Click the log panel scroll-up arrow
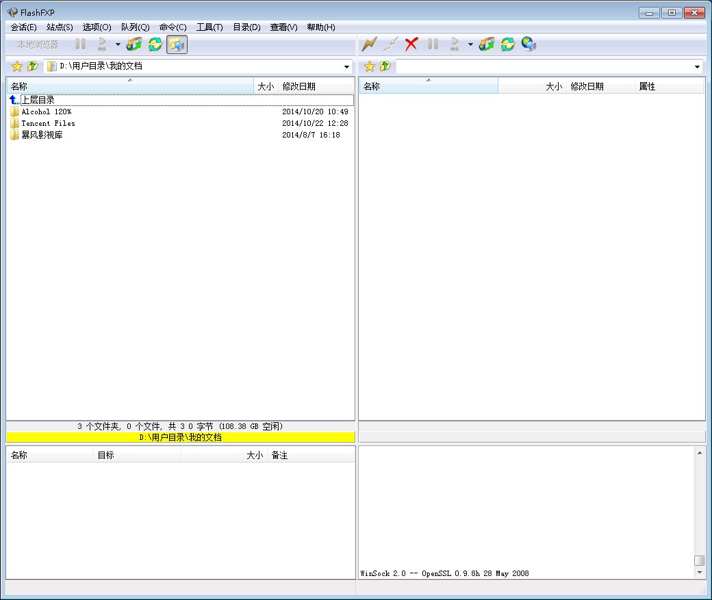This screenshot has width=712, height=600. (699, 452)
